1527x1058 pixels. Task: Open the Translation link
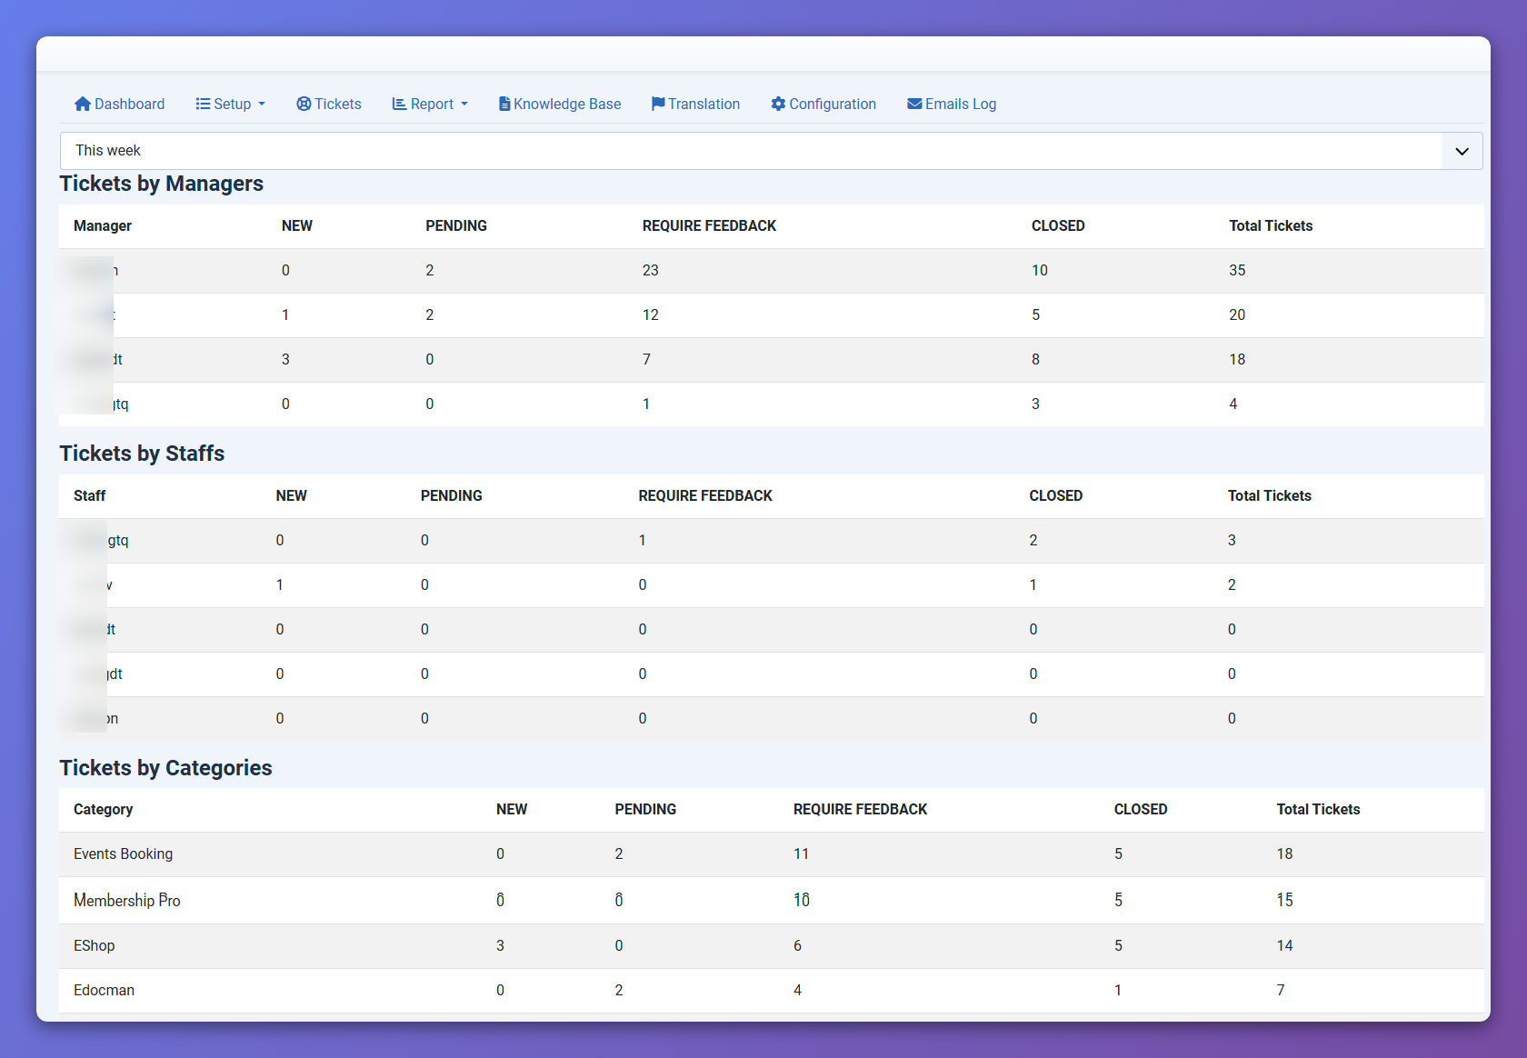point(704,104)
